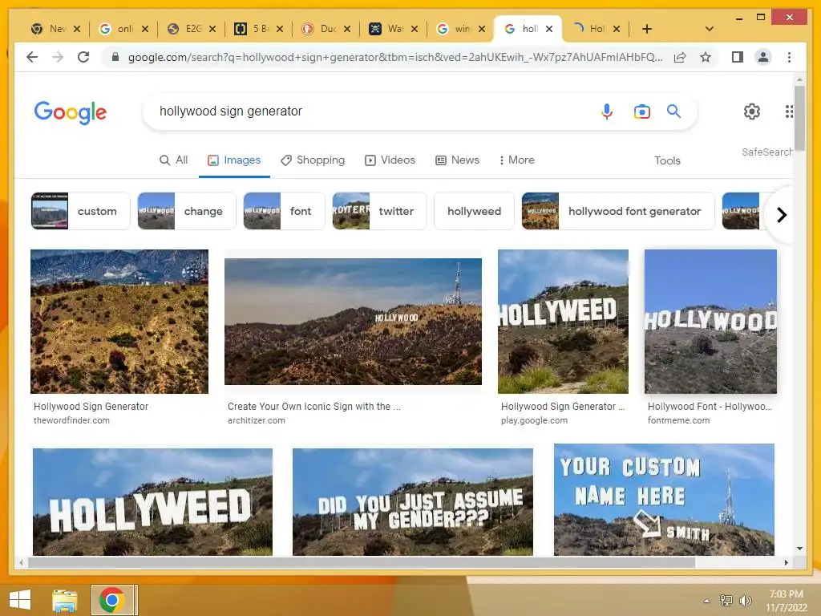Click the Google logo
The height and width of the screenshot is (616, 821).
[71, 112]
